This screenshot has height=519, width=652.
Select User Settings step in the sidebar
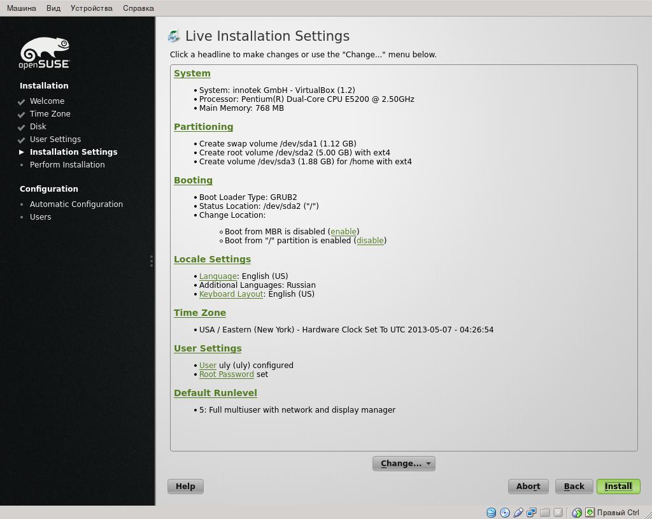pos(55,139)
